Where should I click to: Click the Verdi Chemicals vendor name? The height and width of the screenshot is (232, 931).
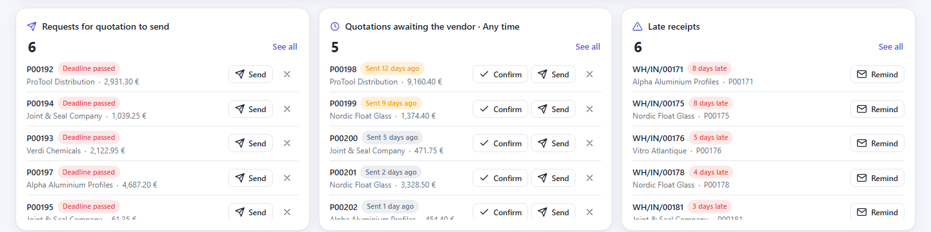coord(54,151)
